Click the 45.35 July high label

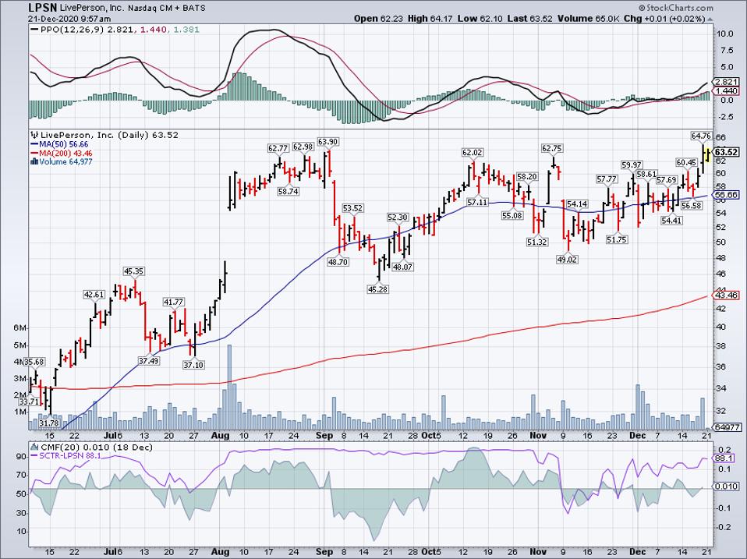click(134, 271)
